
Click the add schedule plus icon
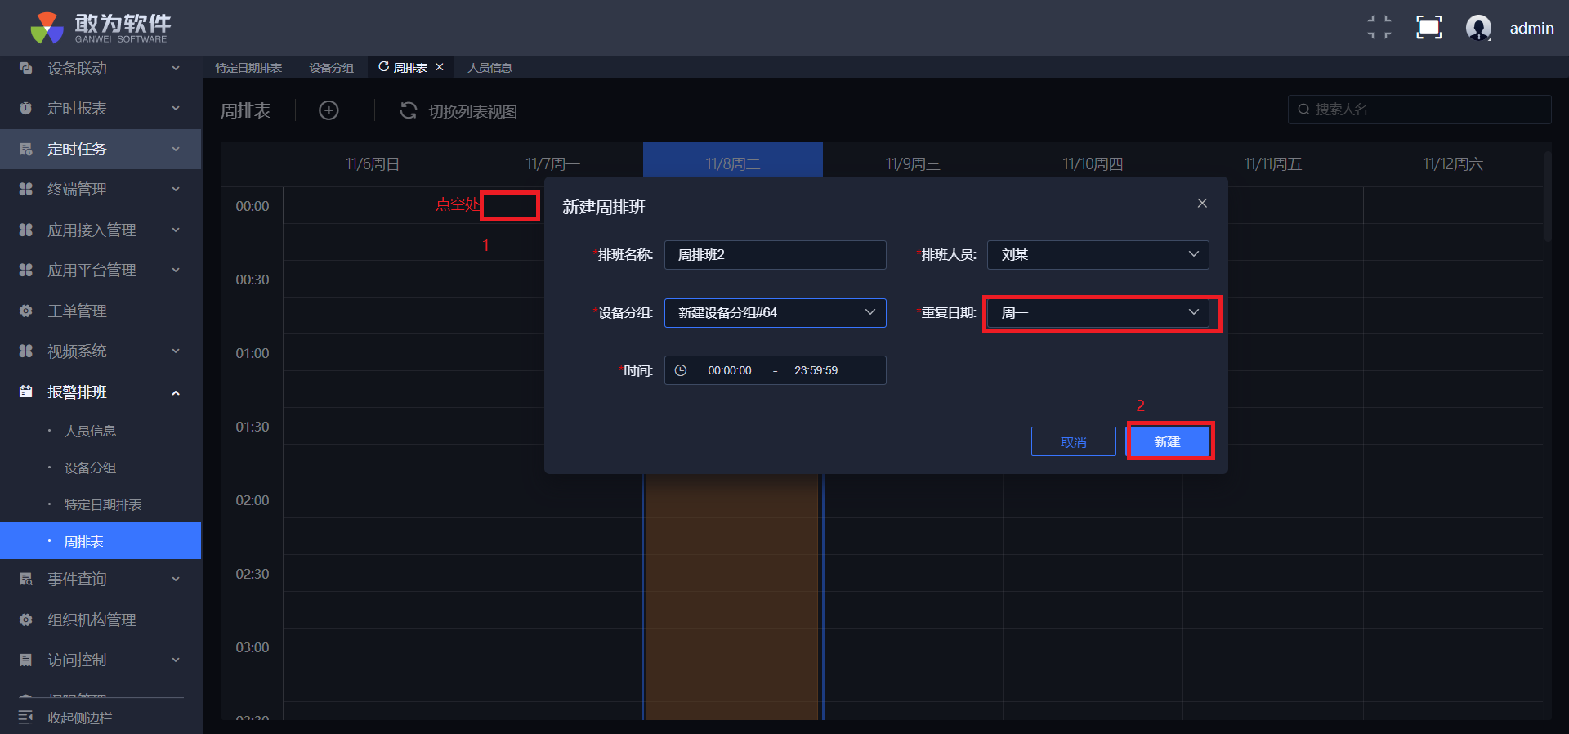[x=329, y=110]
